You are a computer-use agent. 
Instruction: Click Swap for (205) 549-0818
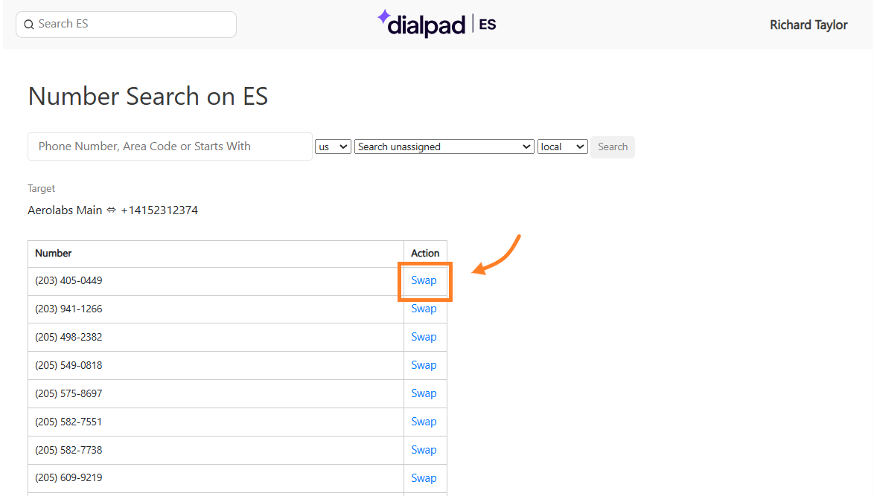click(424, 365)
